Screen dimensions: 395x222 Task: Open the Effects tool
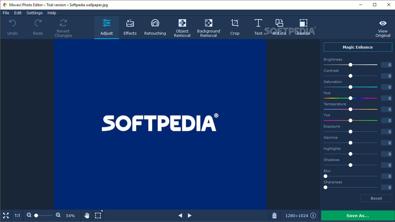pos(130,27)
